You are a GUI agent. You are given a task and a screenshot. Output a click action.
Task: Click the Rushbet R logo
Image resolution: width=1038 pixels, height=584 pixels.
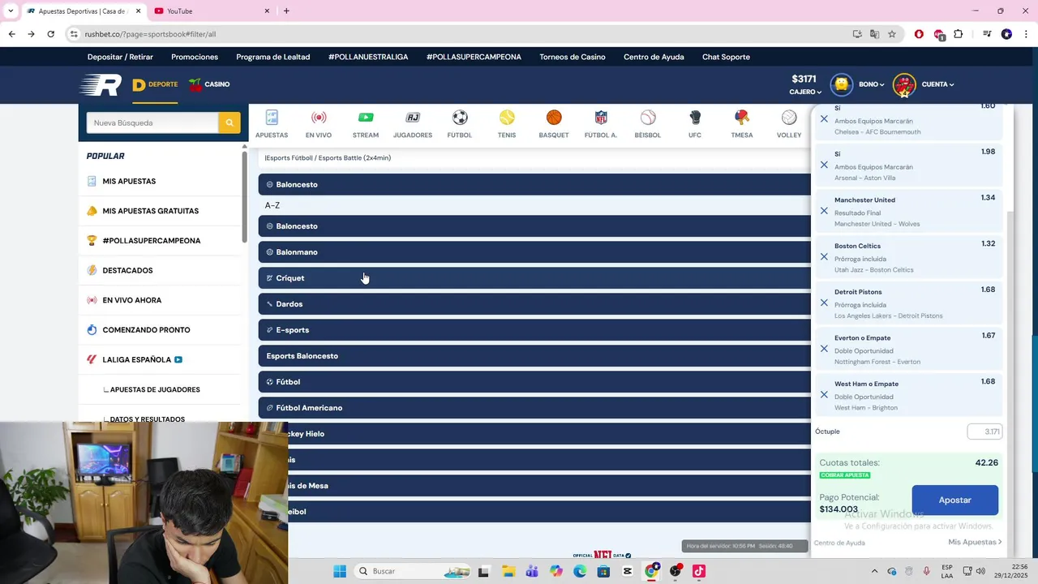[101, 84]
